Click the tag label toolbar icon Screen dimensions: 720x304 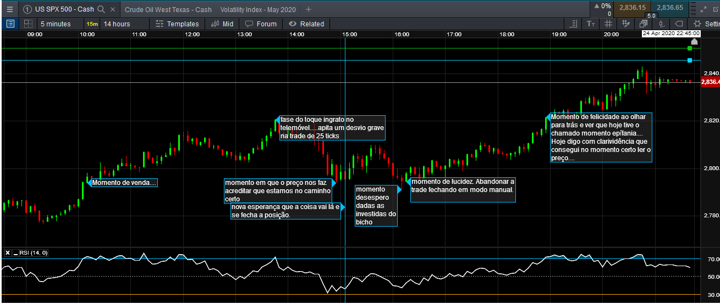[x=679, y=24]
